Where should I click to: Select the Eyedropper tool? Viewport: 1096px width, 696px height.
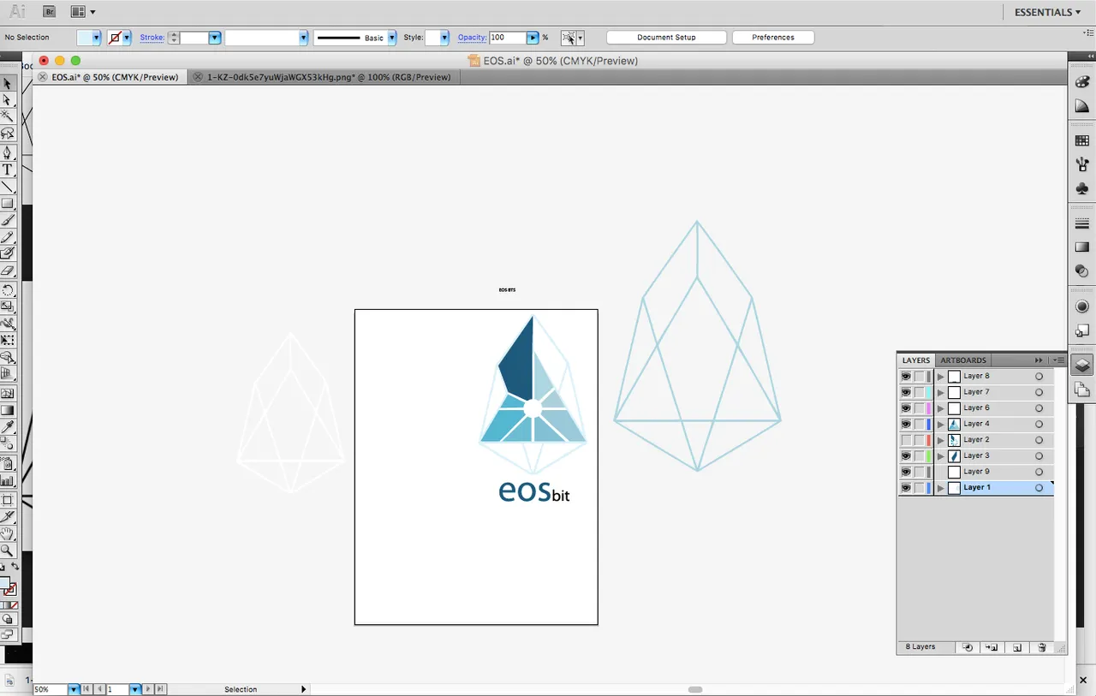pyautogui.click(x=8, y=426)
